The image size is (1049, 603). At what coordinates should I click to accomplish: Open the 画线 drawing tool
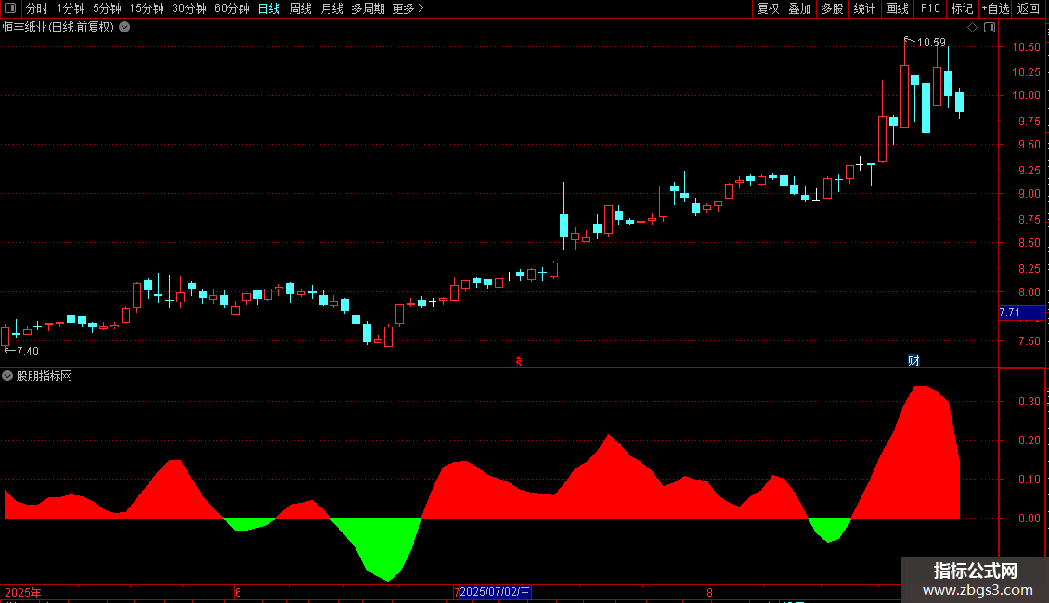897,8
